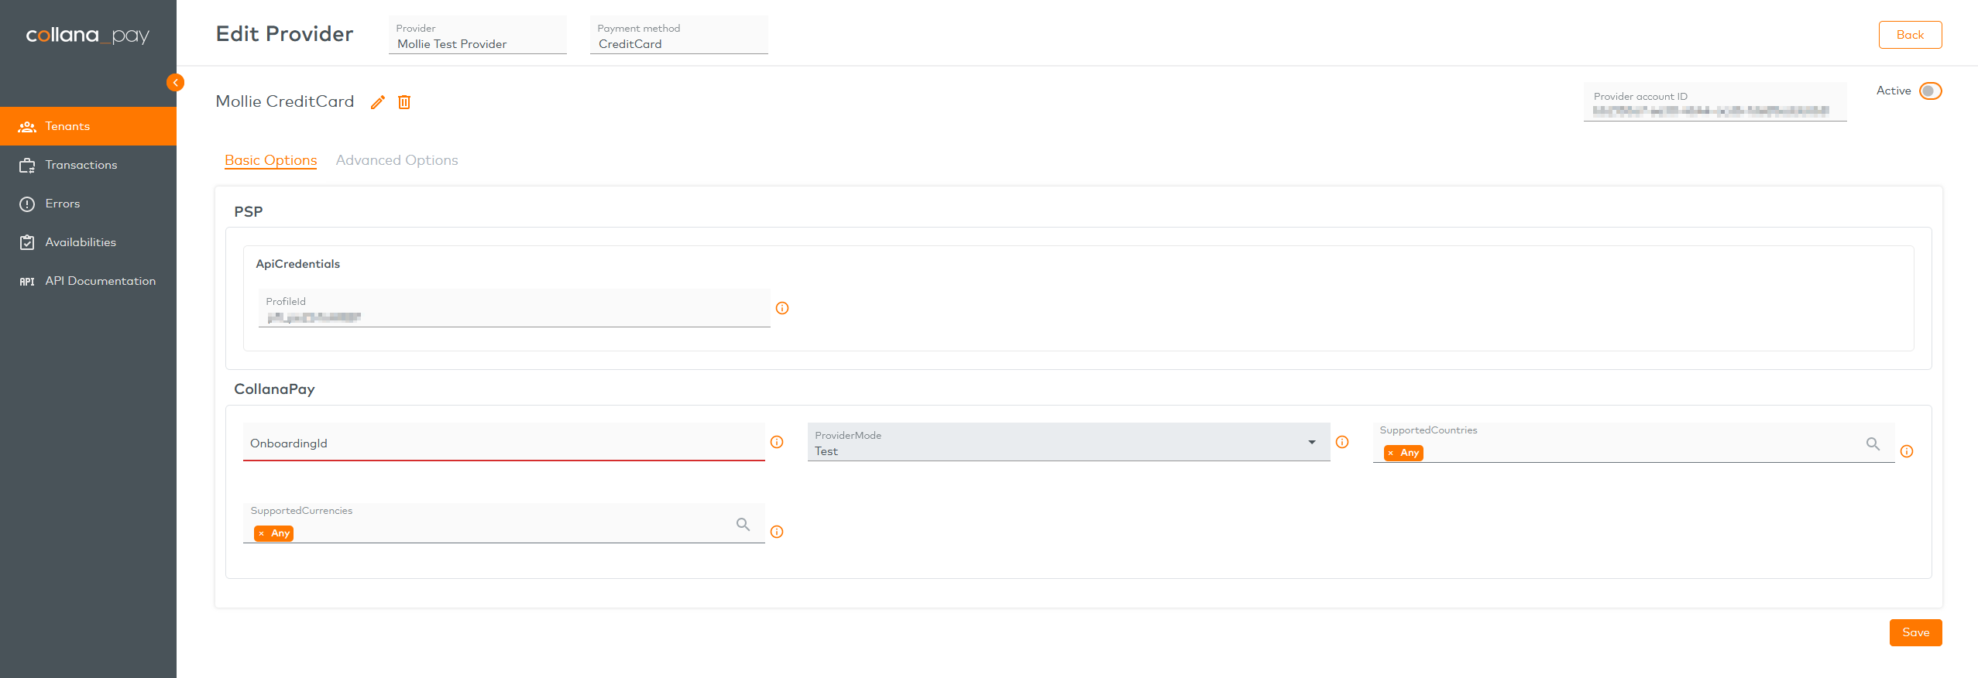The height and width of the screenshot is (678, 1978).
Task: Click the Transactions icon in sidebar
Action: 27,166
